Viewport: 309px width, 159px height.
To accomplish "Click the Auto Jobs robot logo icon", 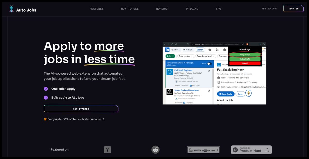I will pyautogui.click(x=11, y=9).
